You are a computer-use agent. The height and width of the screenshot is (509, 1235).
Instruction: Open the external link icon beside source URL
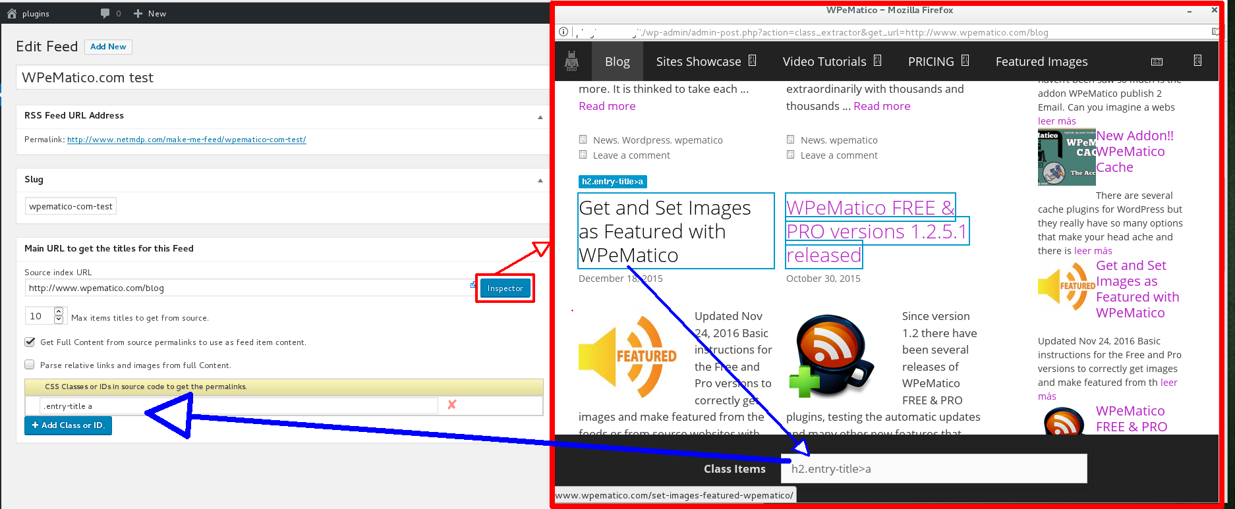click(x=473, y=284)
